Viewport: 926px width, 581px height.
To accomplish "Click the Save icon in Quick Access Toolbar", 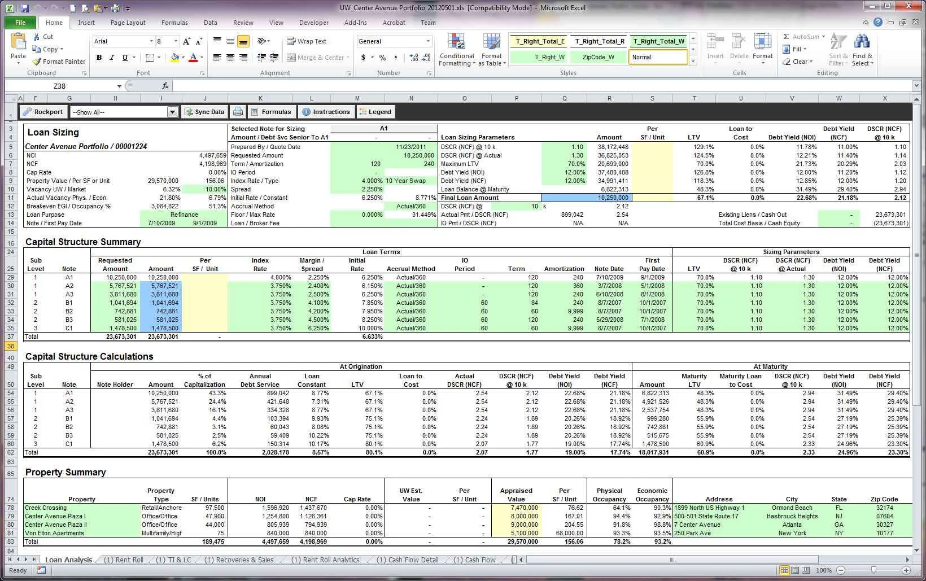I will point(25,8).
